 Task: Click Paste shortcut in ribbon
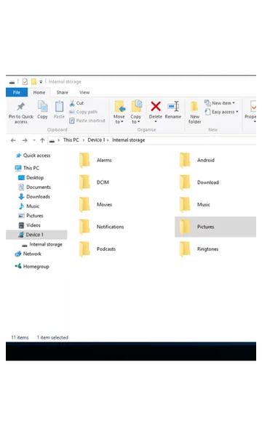pyautogui.click(x=87, y=121)
